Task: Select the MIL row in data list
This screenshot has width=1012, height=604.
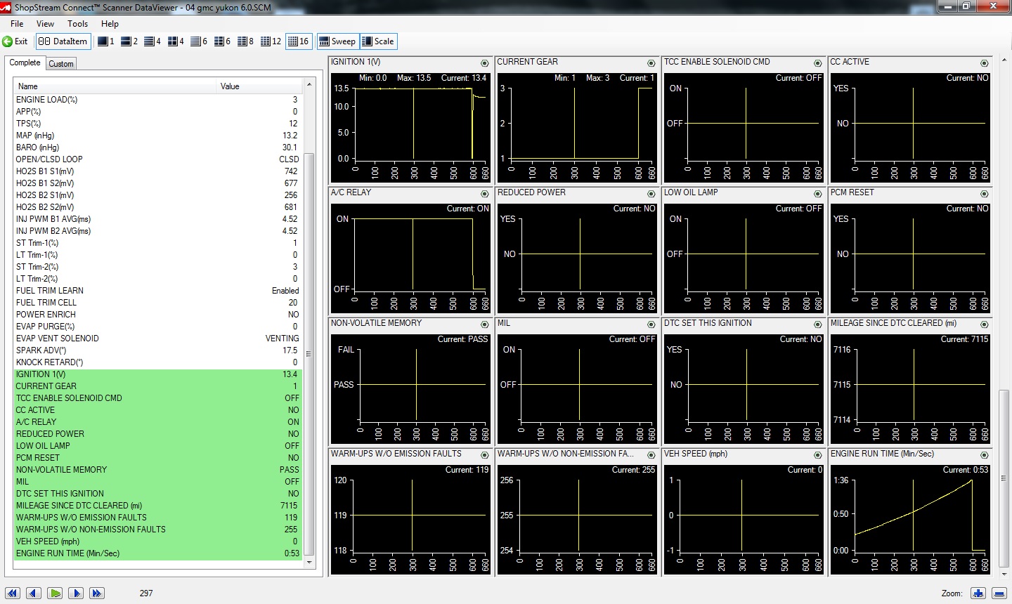Action: click(157, 482)
